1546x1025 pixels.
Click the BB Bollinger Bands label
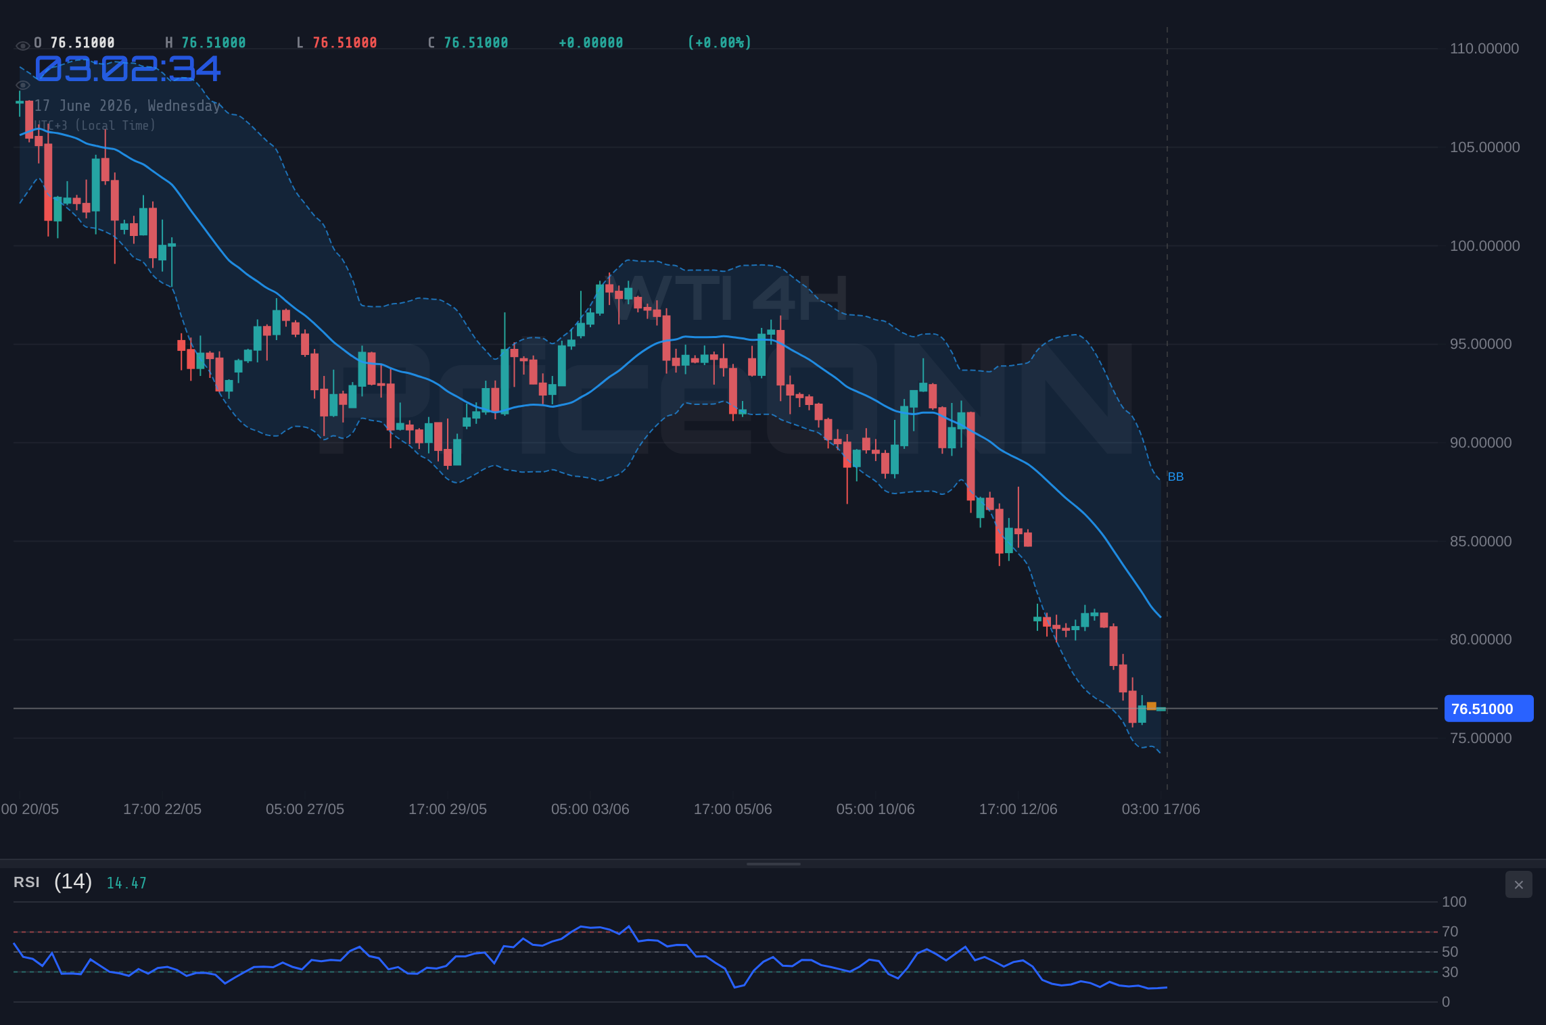[x=1175, y=477]
